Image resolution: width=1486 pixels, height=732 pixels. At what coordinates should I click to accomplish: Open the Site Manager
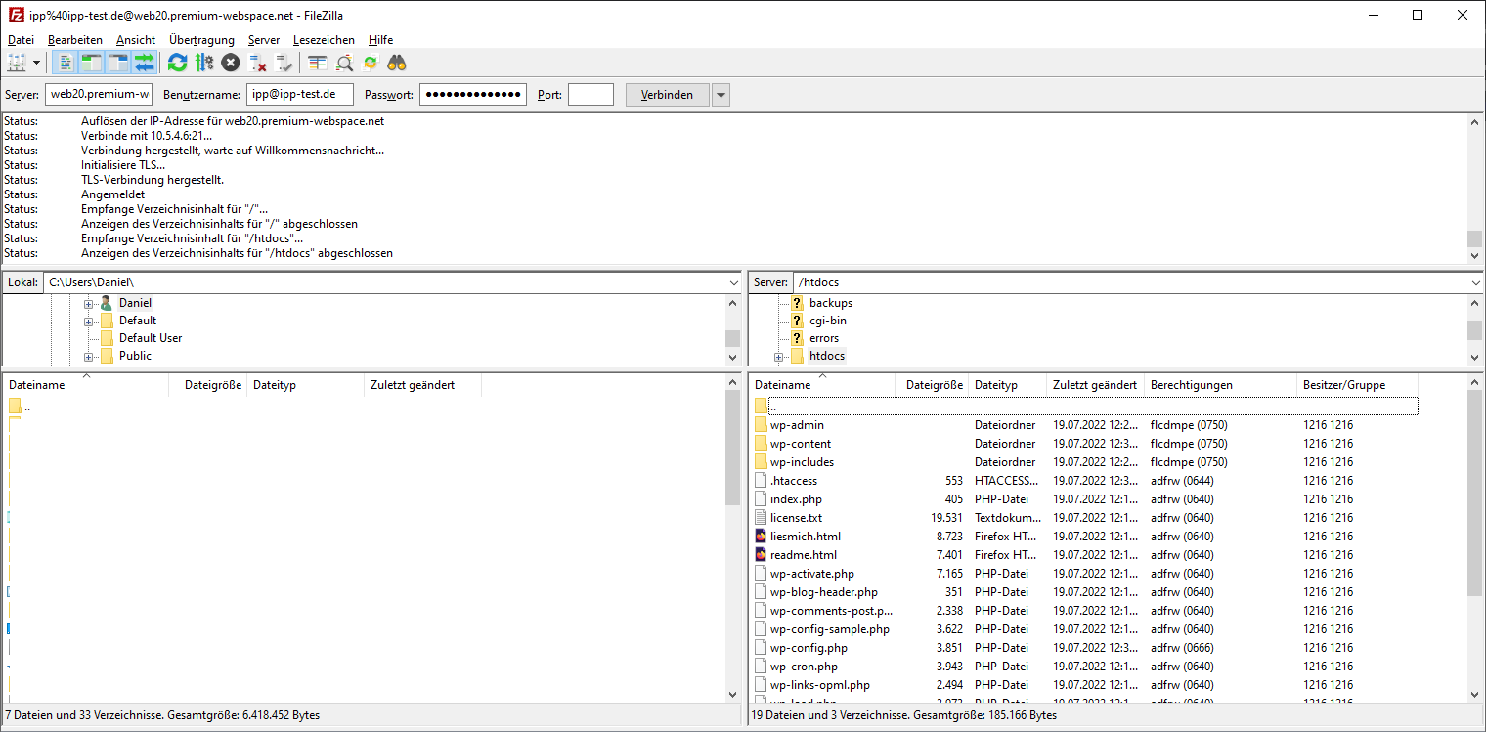[17, 63]
